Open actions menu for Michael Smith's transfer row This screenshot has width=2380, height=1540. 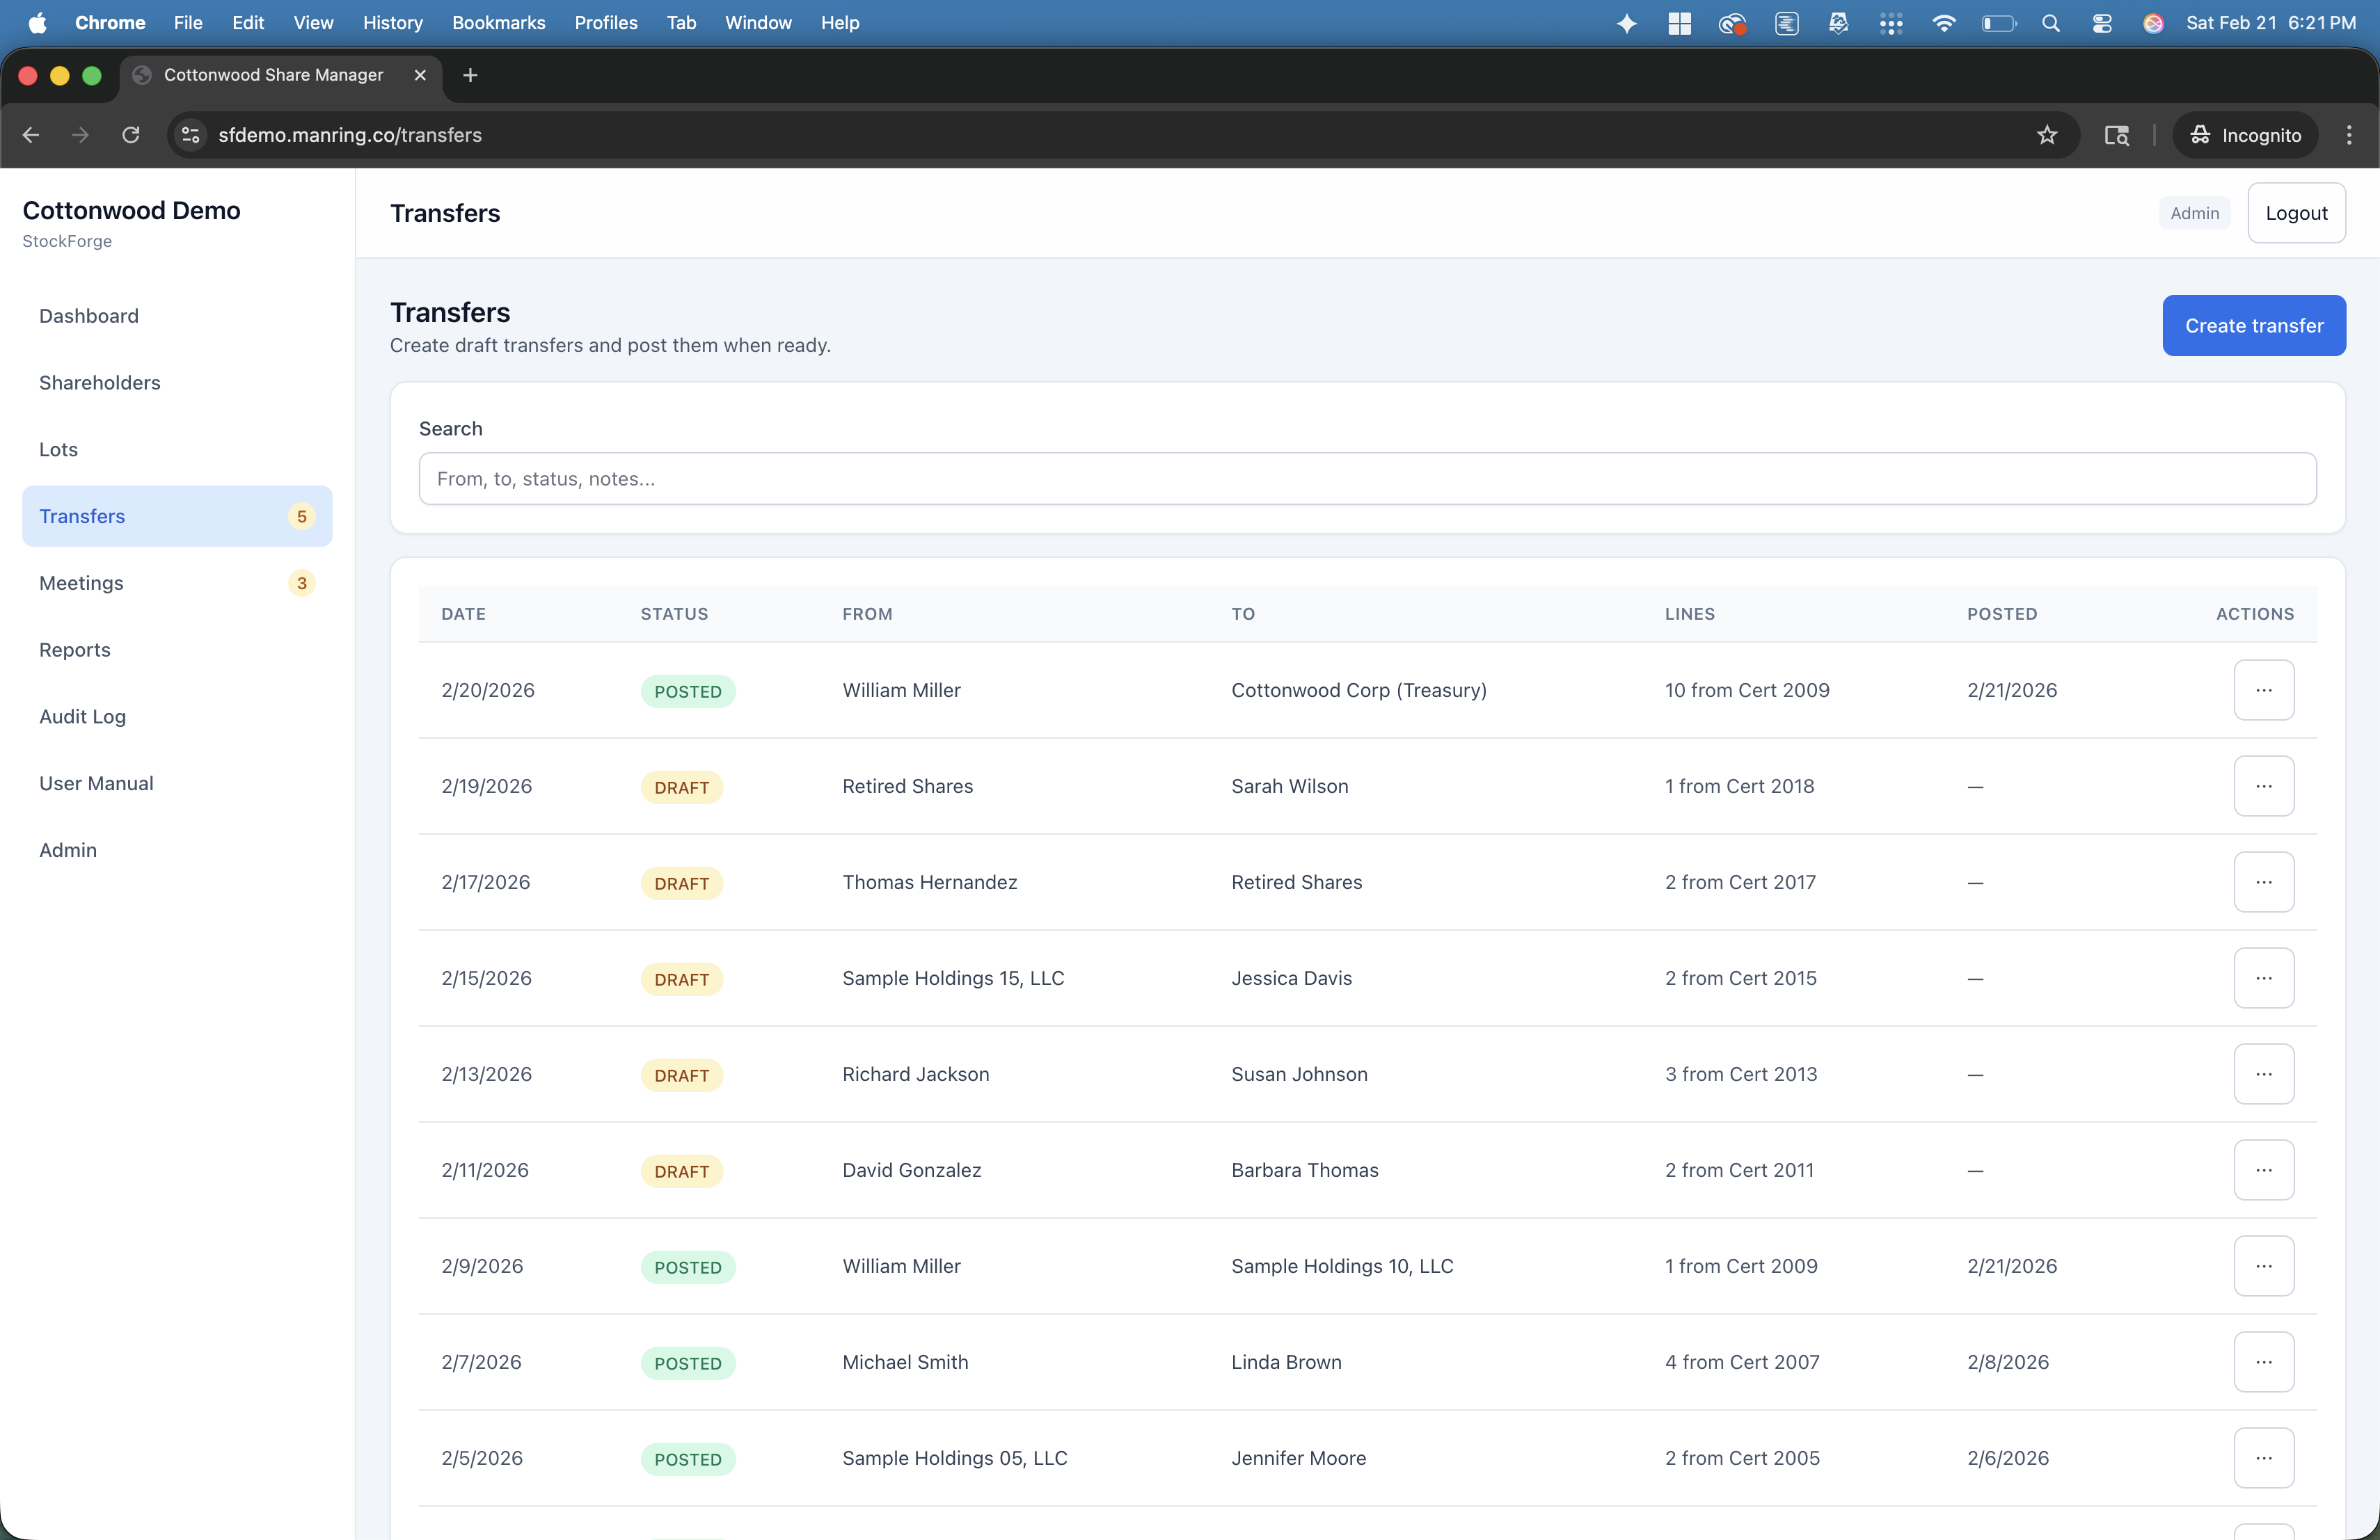coord(2264,1362)
